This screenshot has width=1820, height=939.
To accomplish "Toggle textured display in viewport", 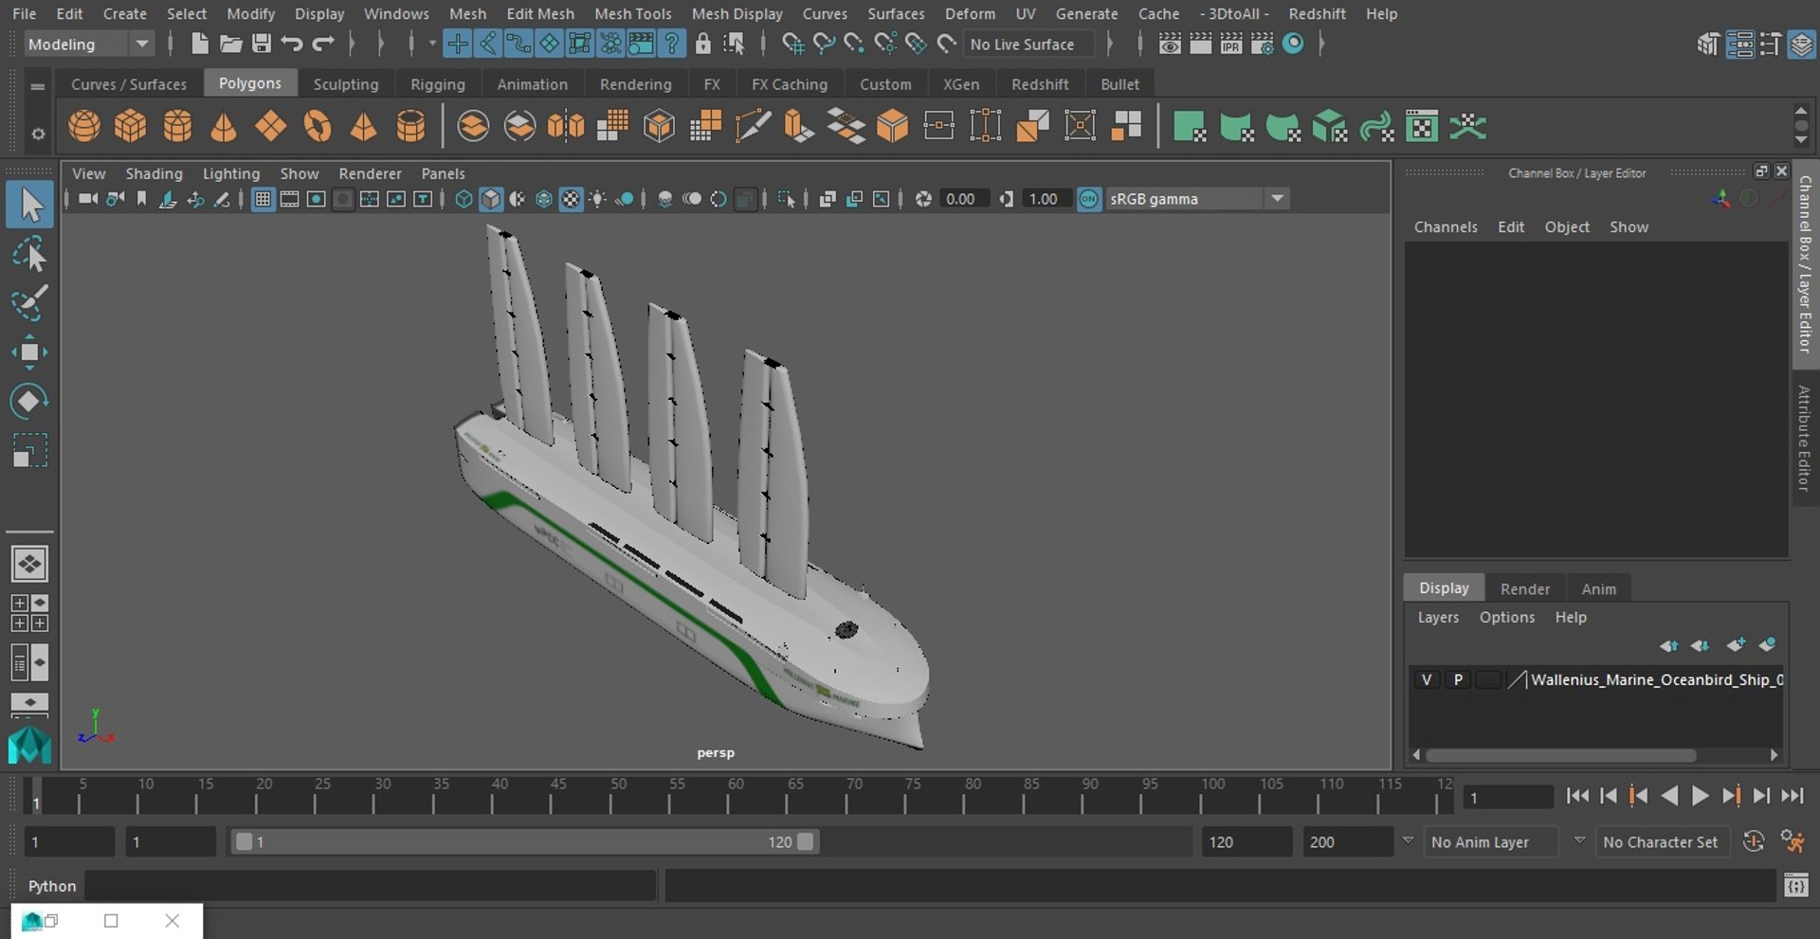I will click(571, 199).
